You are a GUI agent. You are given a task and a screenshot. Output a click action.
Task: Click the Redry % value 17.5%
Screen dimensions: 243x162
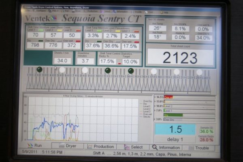pyautogui.click(x=107, y=62)
